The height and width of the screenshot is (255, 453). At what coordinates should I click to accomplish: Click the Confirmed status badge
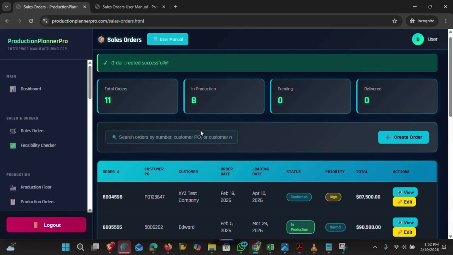[299, 197]
